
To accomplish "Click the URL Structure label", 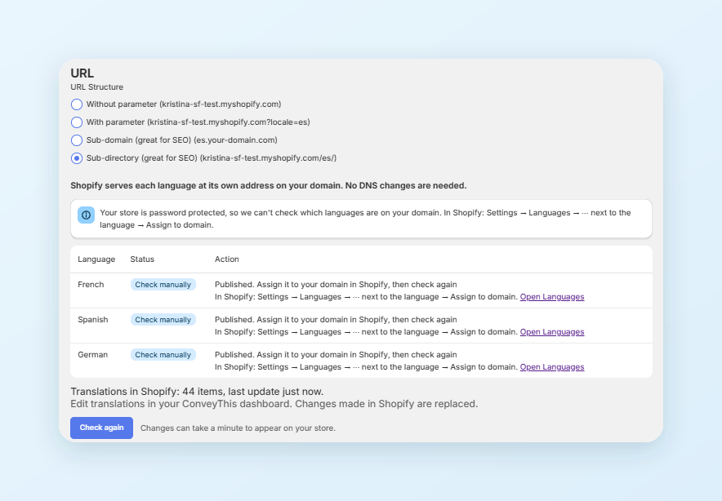I will (96, 87).
